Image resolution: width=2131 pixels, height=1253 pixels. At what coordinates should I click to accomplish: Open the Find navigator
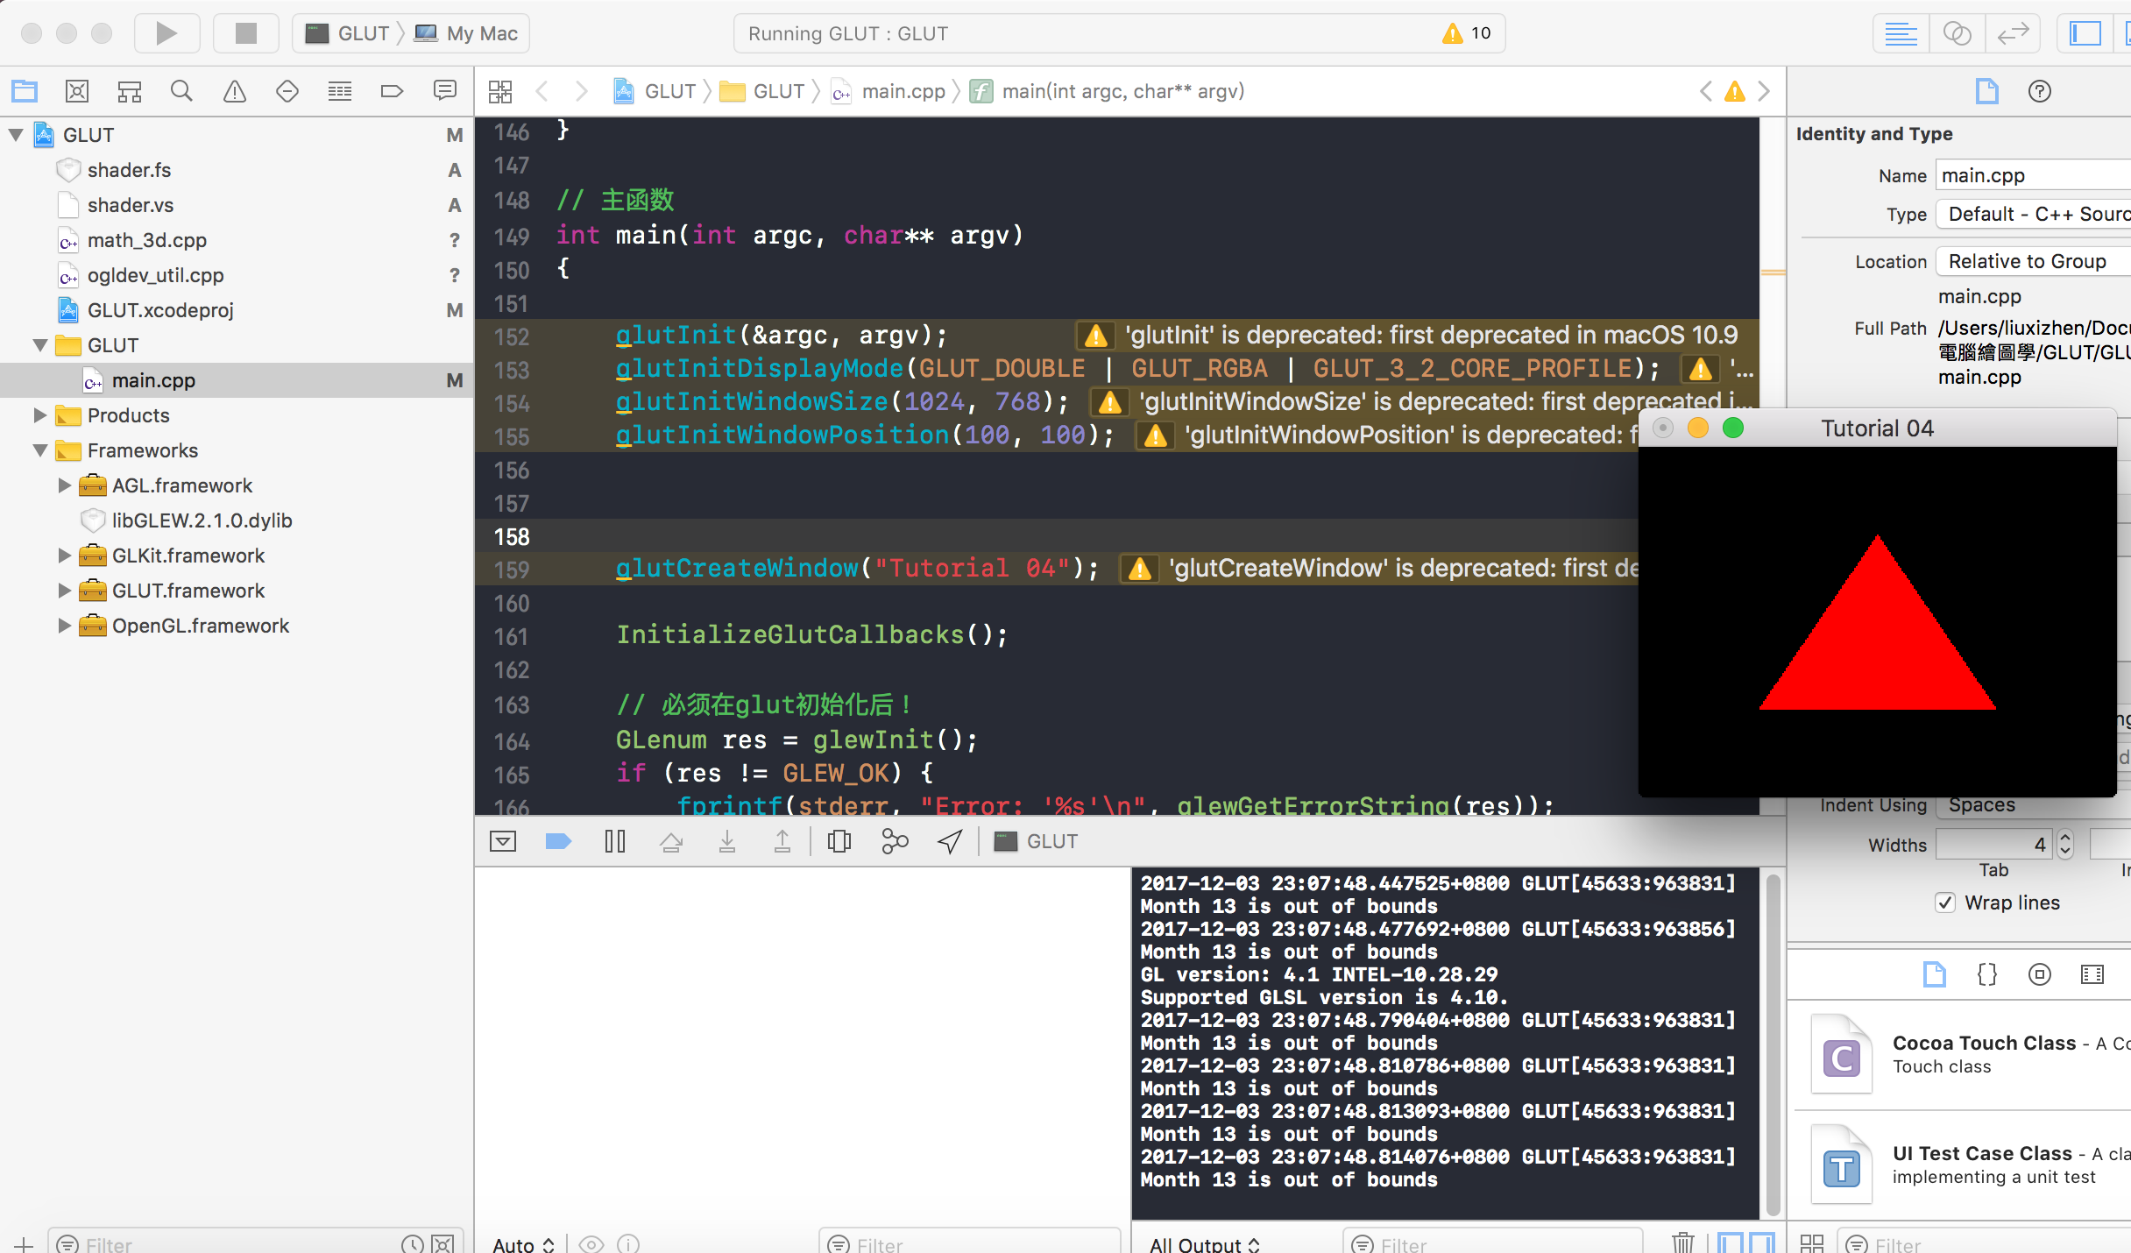pyautogui.click(x=182, y=91)
